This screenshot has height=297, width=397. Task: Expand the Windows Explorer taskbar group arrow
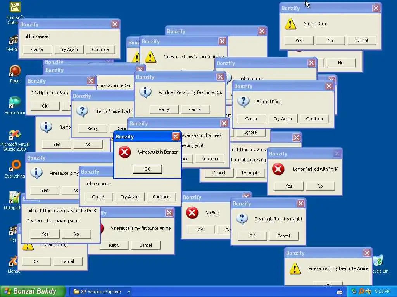(x=129, y=292)
